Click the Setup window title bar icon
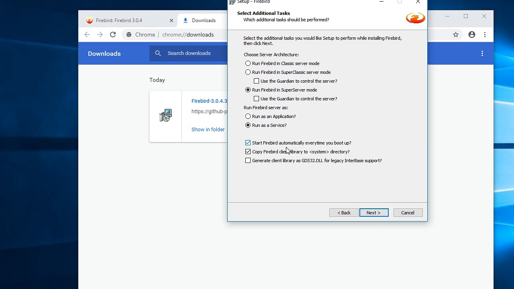514x289 pixels. coord(232,2)
